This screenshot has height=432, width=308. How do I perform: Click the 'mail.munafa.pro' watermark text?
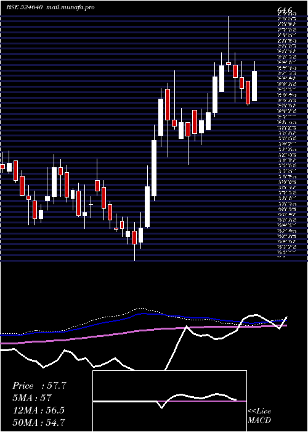(x=70, y=7)
